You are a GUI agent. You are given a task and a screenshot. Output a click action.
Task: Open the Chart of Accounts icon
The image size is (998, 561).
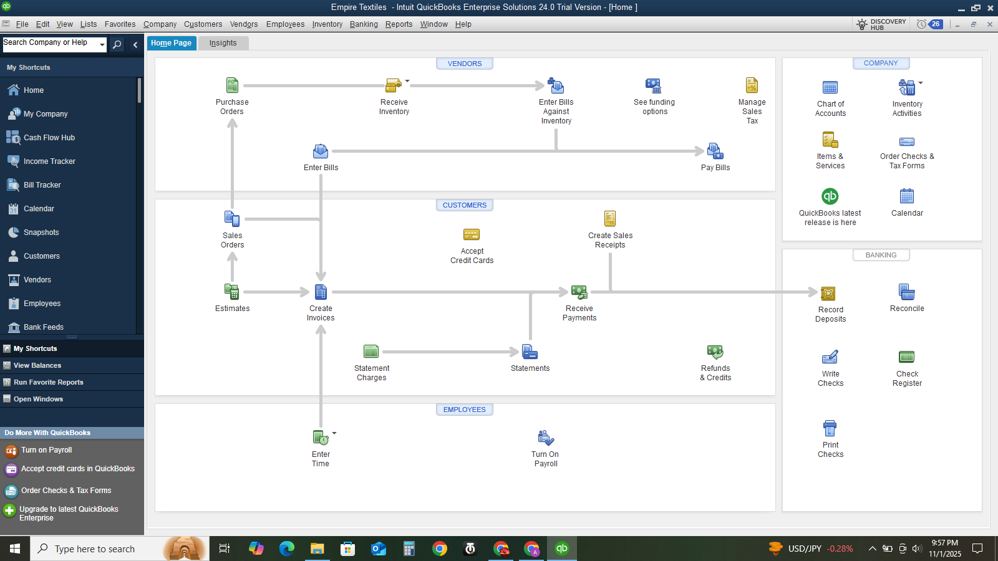click(830, 87)
